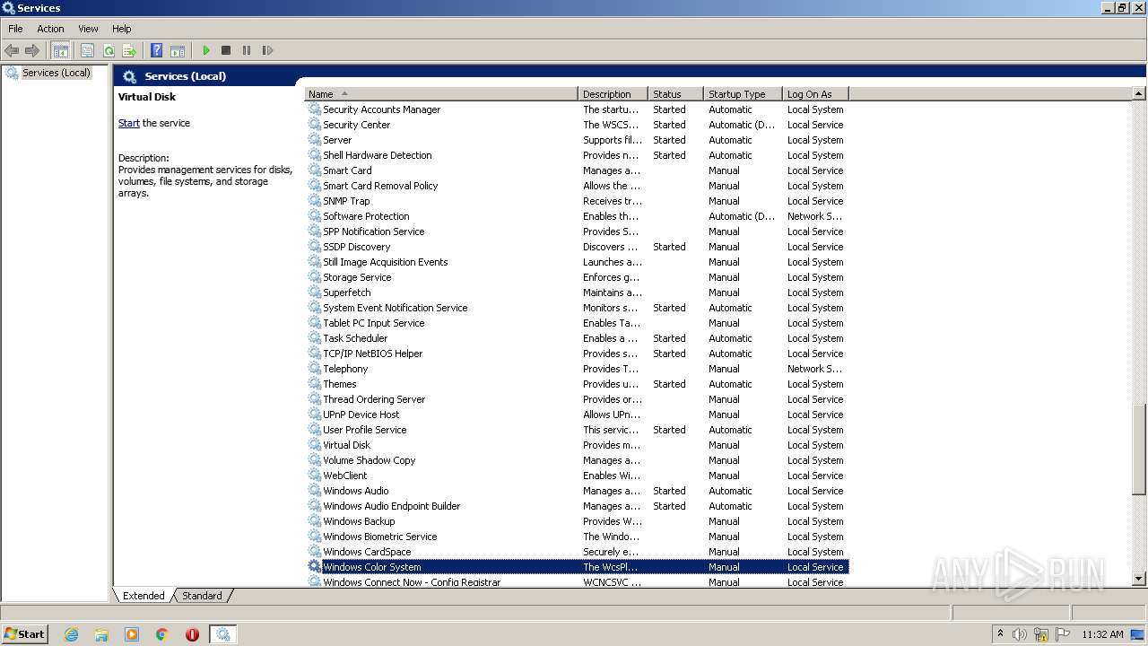Click the volume speaker tray icon

[x=1020, y=634]
